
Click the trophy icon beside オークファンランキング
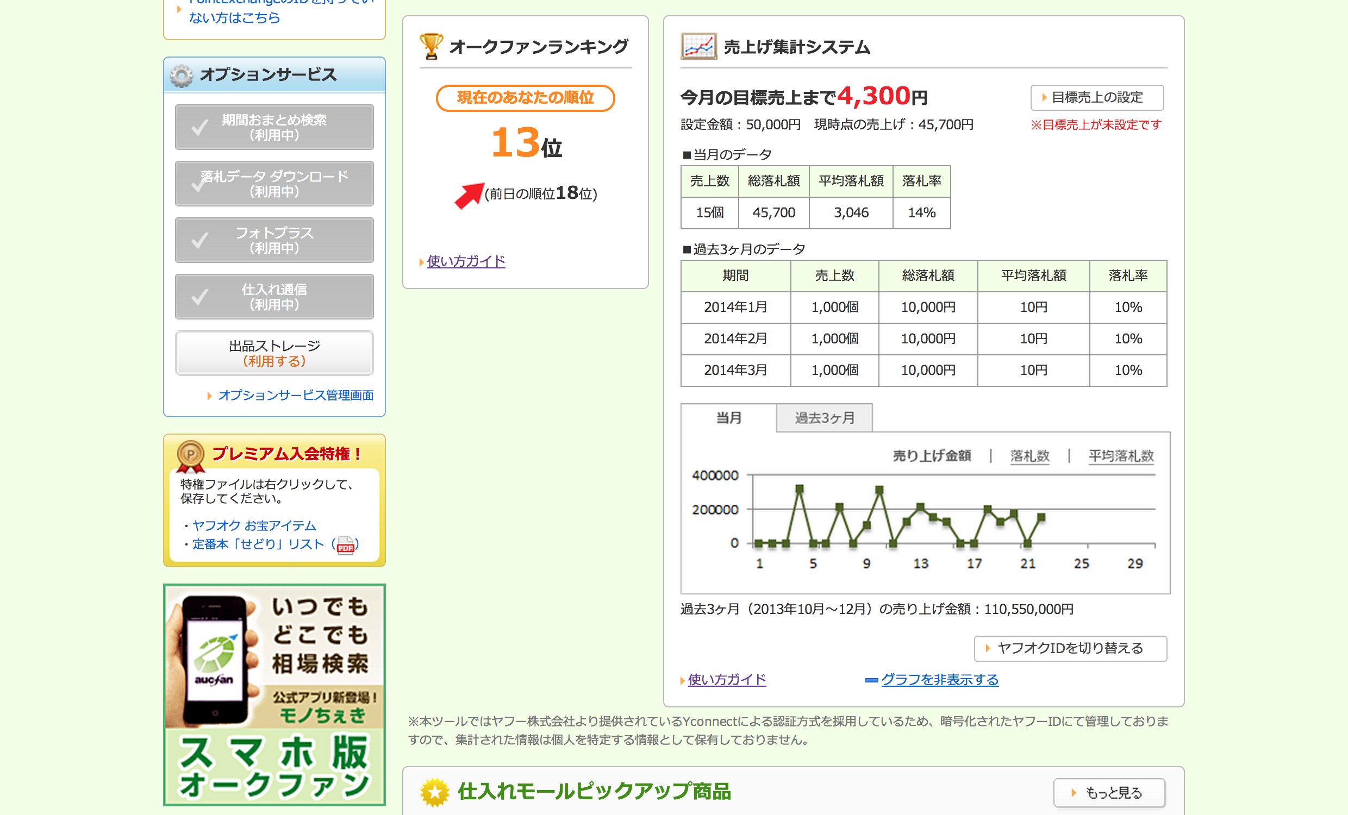pos(430,47)
